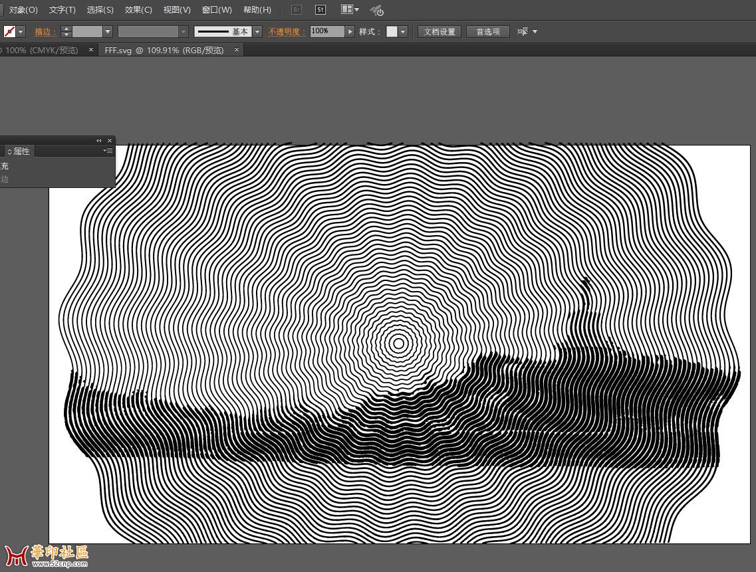This screenshot has width=756, height=572.
Task: Click the 不透明度 opacity value field
Action: coord(326,31)
